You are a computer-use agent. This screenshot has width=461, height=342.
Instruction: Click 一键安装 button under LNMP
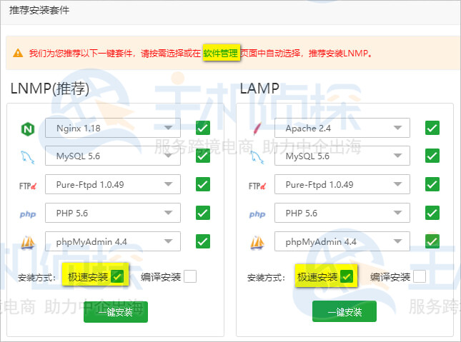tap(116, 312)
